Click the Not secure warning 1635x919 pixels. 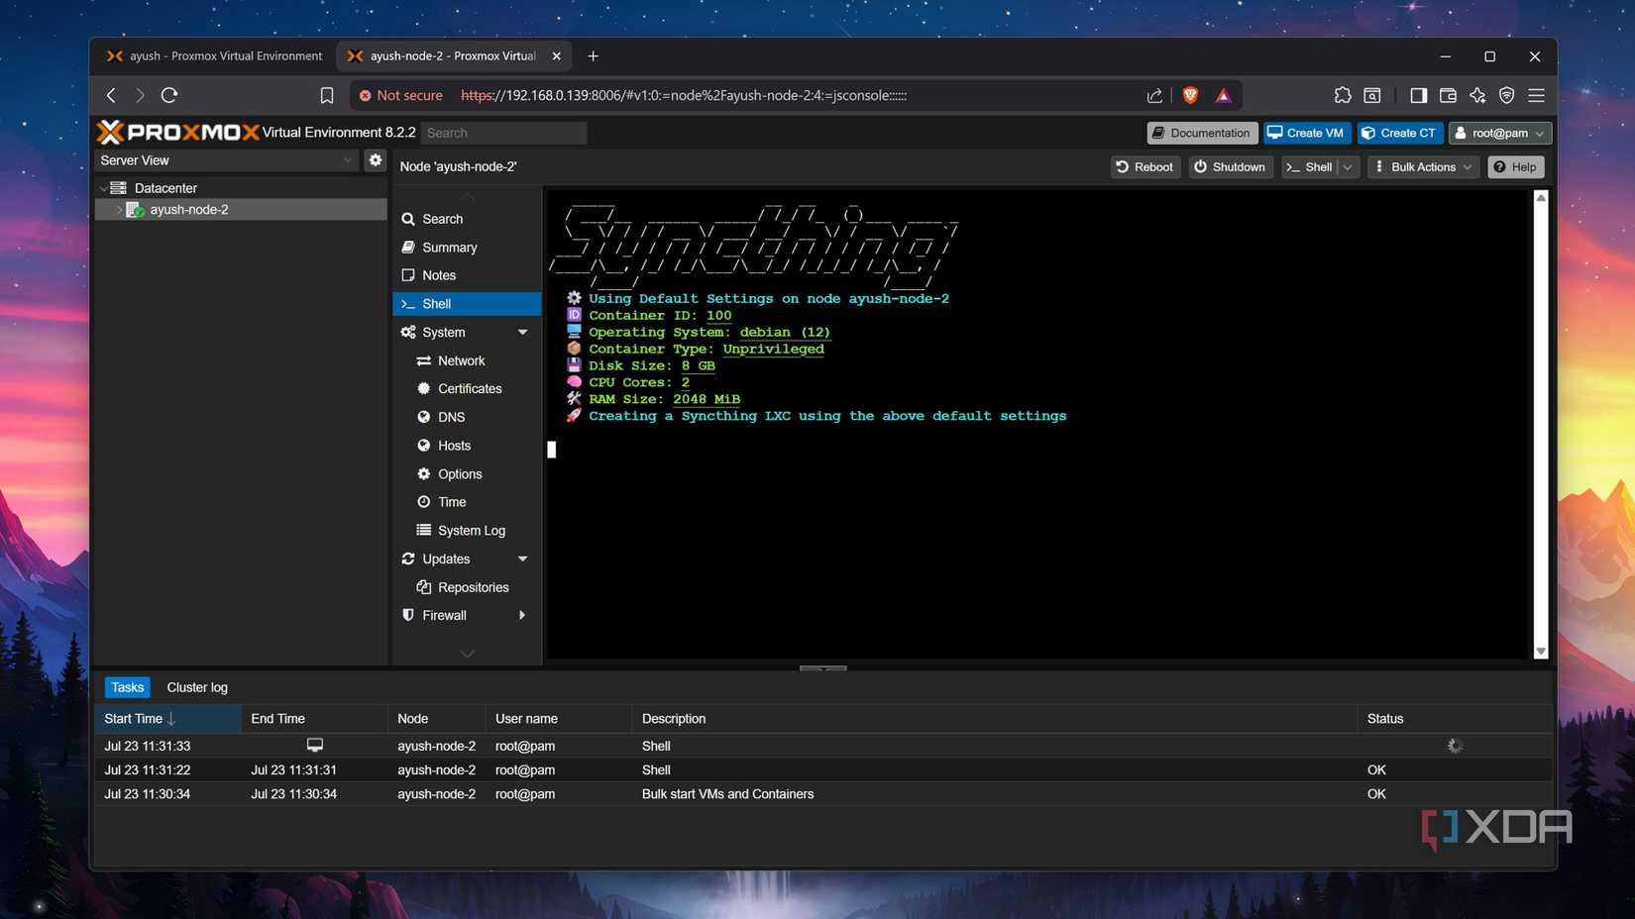[x=401, y=95]
